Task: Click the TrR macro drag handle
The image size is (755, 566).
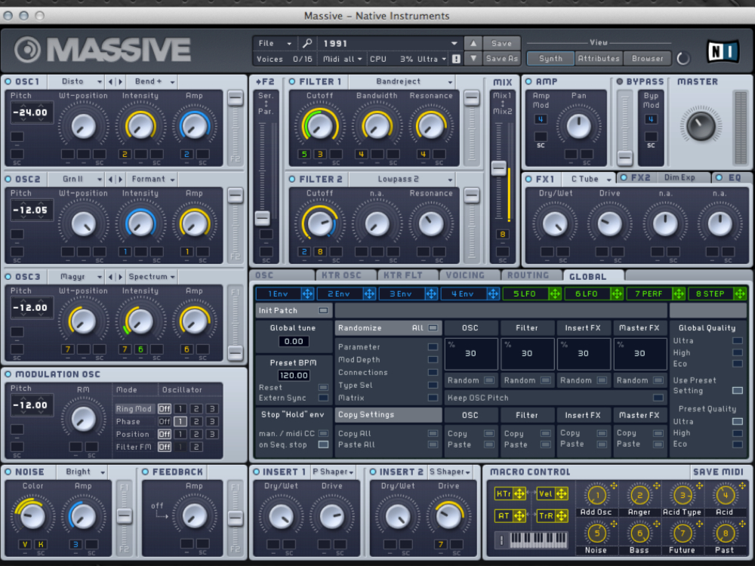Action: (562, 516)
